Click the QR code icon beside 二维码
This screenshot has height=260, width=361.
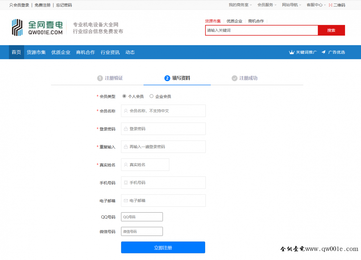pos(331,5)
